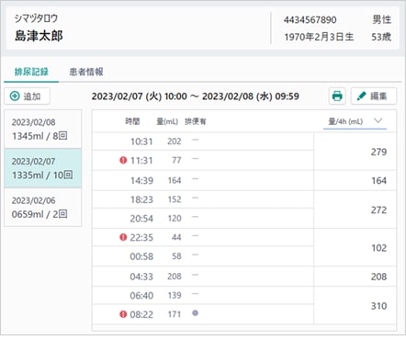406x340 pixels.
Task: Click the alert icon beside 08:22
Action: click(x=123, y=314)
